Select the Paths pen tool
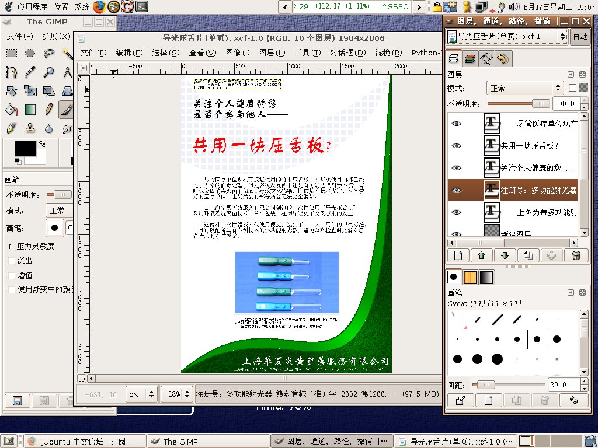The image size is (598, 448). tap(12, 72)
